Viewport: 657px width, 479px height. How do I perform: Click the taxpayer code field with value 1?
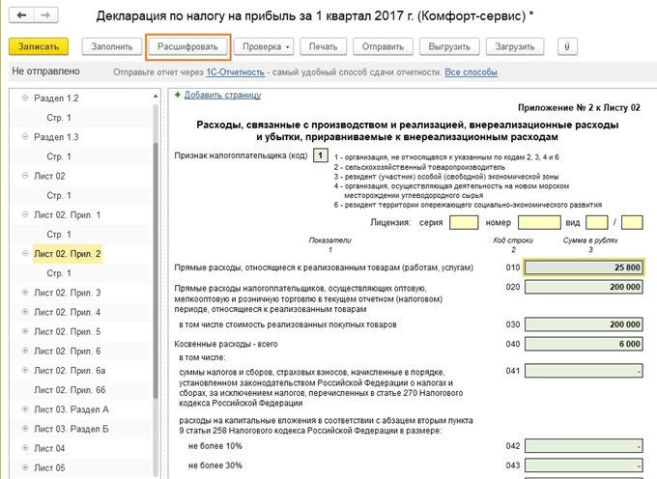321,155
